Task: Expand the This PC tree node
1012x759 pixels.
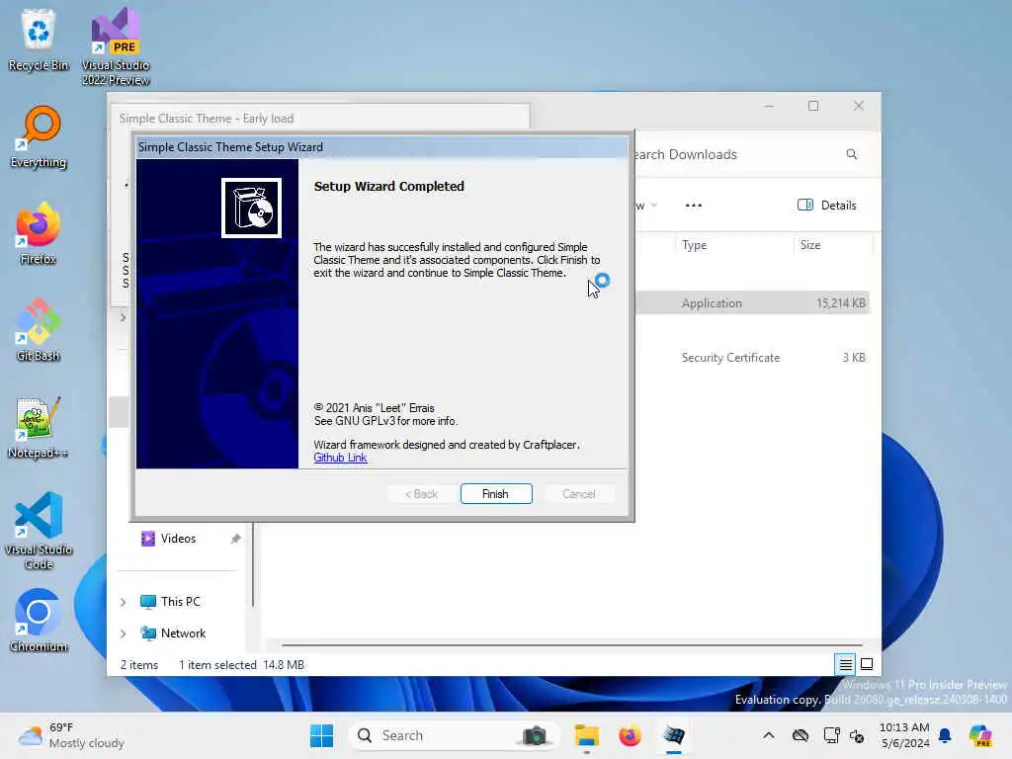Action: pos(124,602)
